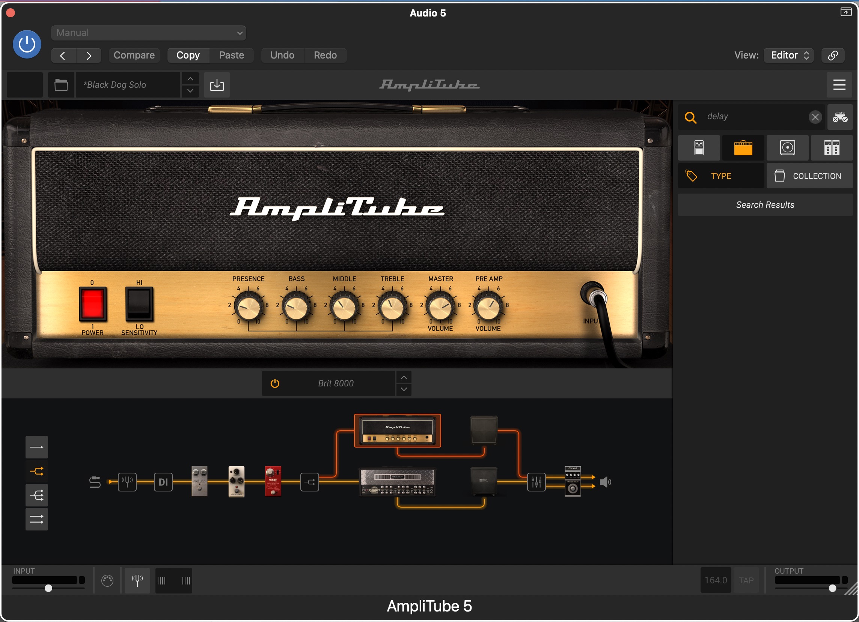Go to previous preset with left arrow
This screenshot has height=622, width=859.
click(x=63, y=56)
